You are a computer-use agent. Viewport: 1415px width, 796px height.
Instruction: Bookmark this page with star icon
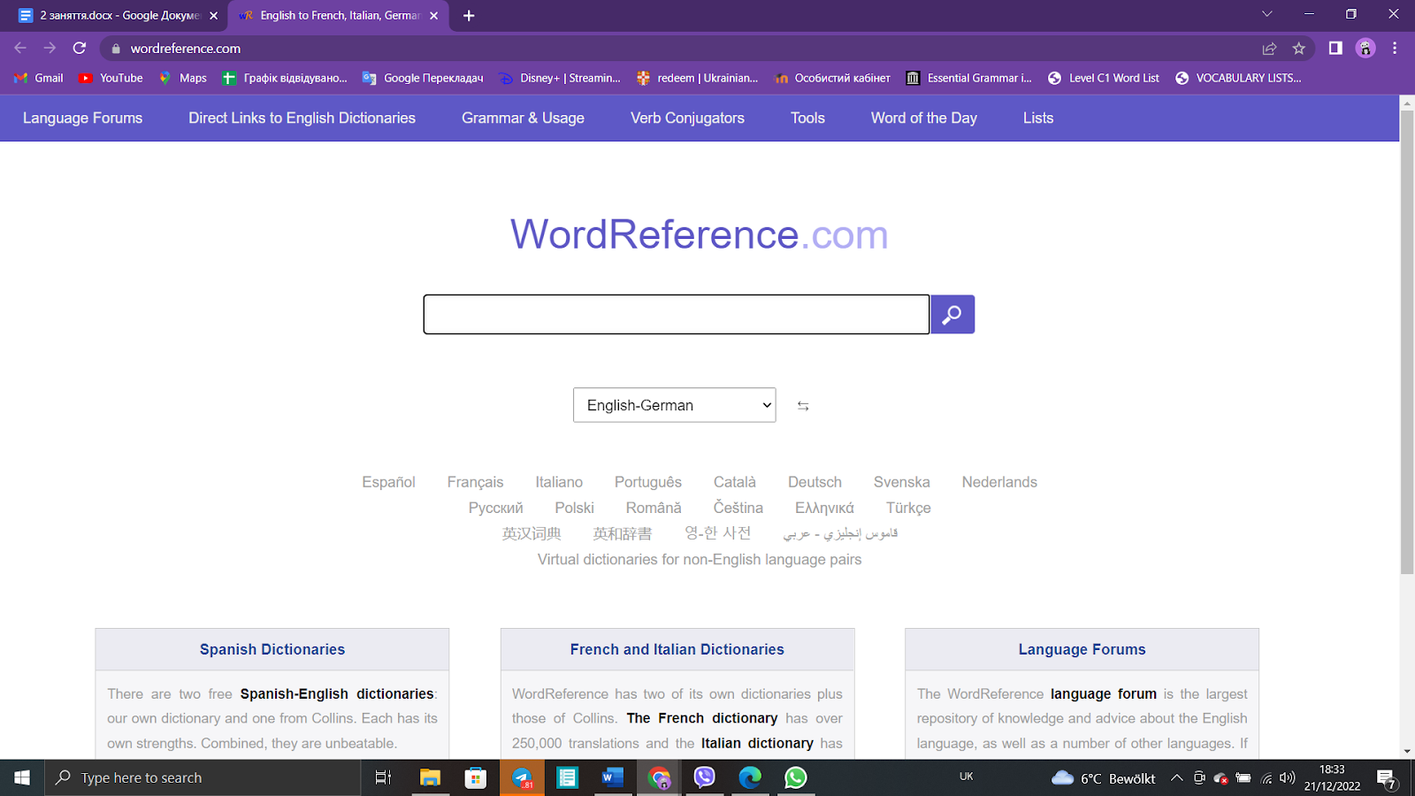(1298, 49)
